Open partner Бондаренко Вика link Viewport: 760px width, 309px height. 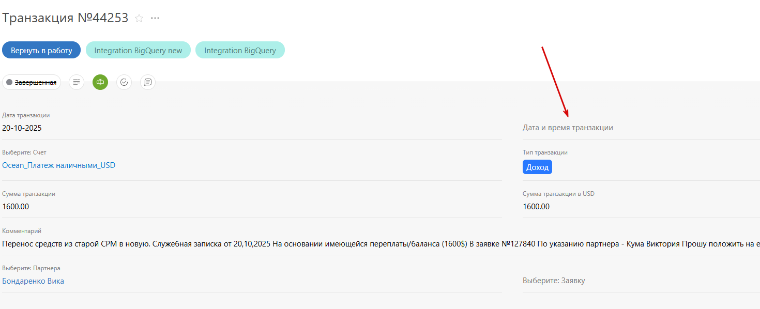coord(33,281)
